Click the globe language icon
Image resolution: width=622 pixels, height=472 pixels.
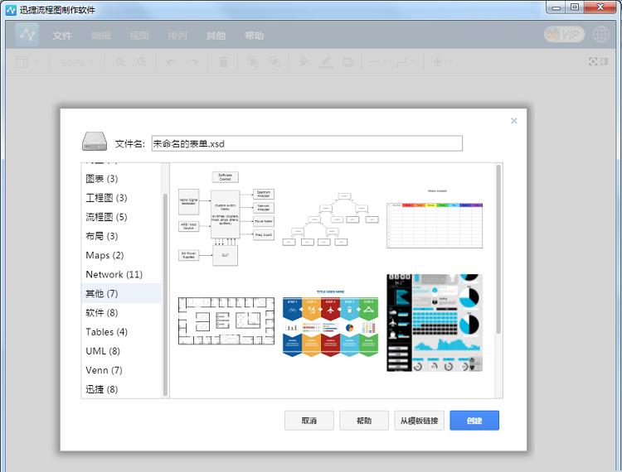[601, 35]
